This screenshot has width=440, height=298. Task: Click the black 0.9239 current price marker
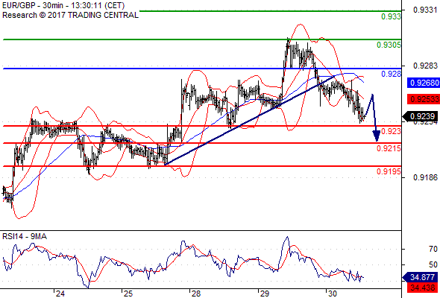[421, 116]
